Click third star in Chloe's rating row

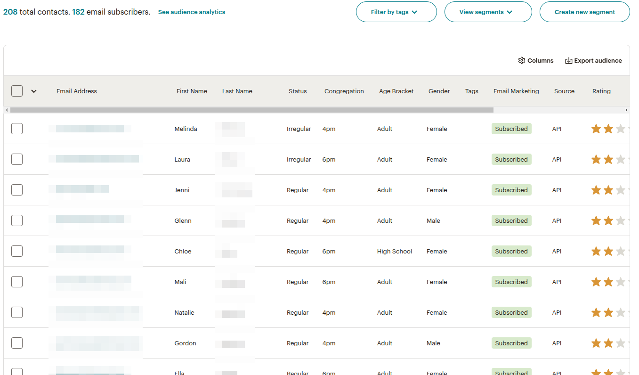click(x=621, y=252)
